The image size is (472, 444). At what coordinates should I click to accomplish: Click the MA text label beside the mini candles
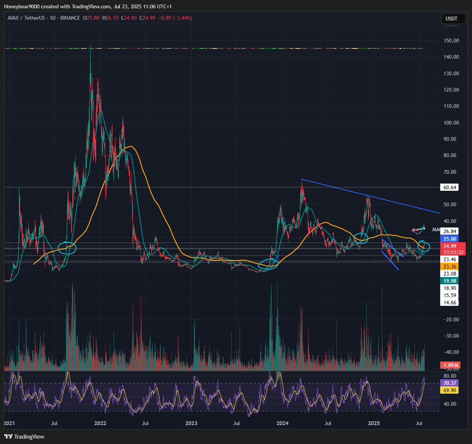[x=436, y=229]
